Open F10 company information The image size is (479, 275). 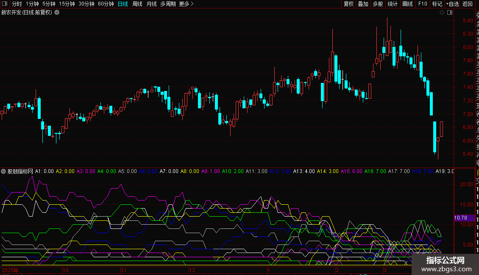click(423, 4)
